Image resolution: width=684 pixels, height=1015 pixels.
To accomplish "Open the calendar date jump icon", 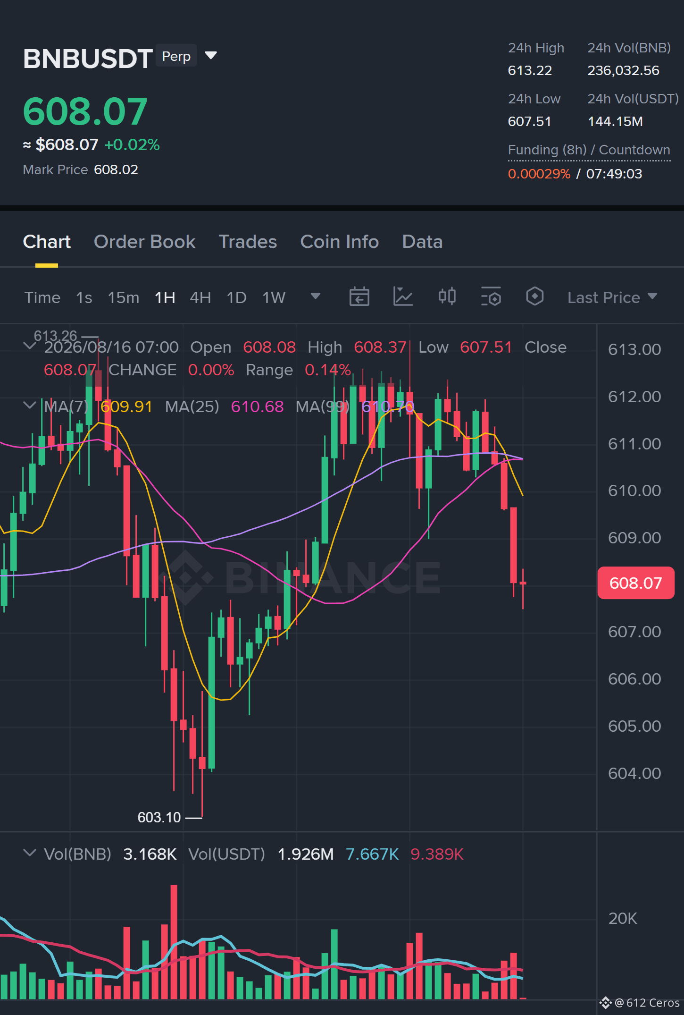I will click(x=359, y=297).
